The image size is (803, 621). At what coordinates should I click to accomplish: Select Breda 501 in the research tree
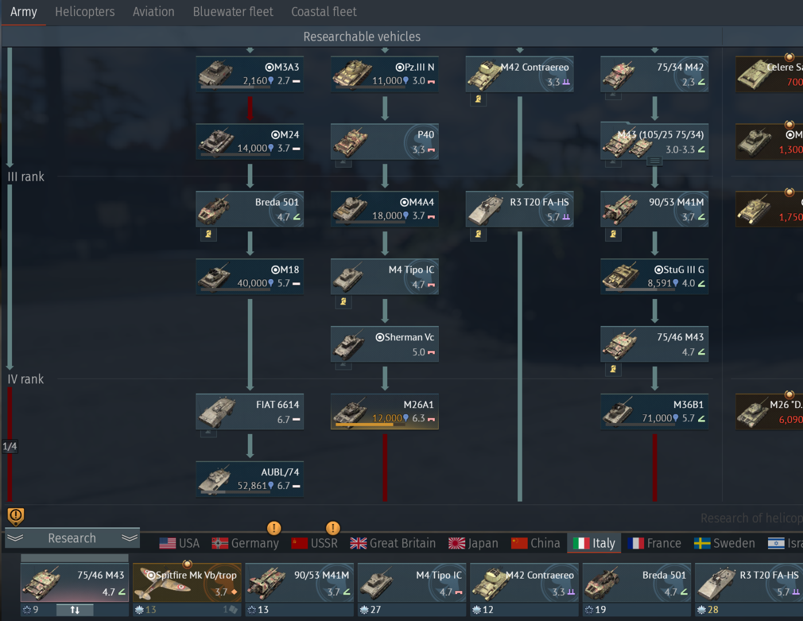point(250,209)
